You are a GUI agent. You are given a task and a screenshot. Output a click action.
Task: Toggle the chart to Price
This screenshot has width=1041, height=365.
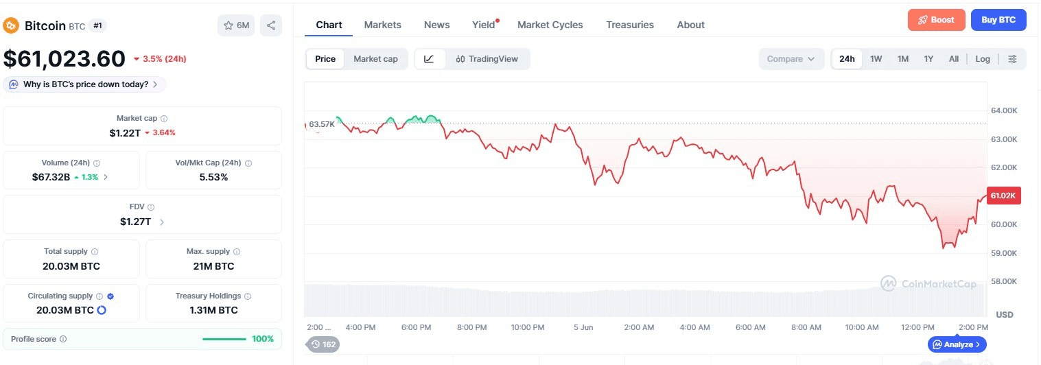[325, 59]
